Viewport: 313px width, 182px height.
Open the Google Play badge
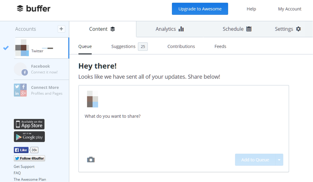29,137
